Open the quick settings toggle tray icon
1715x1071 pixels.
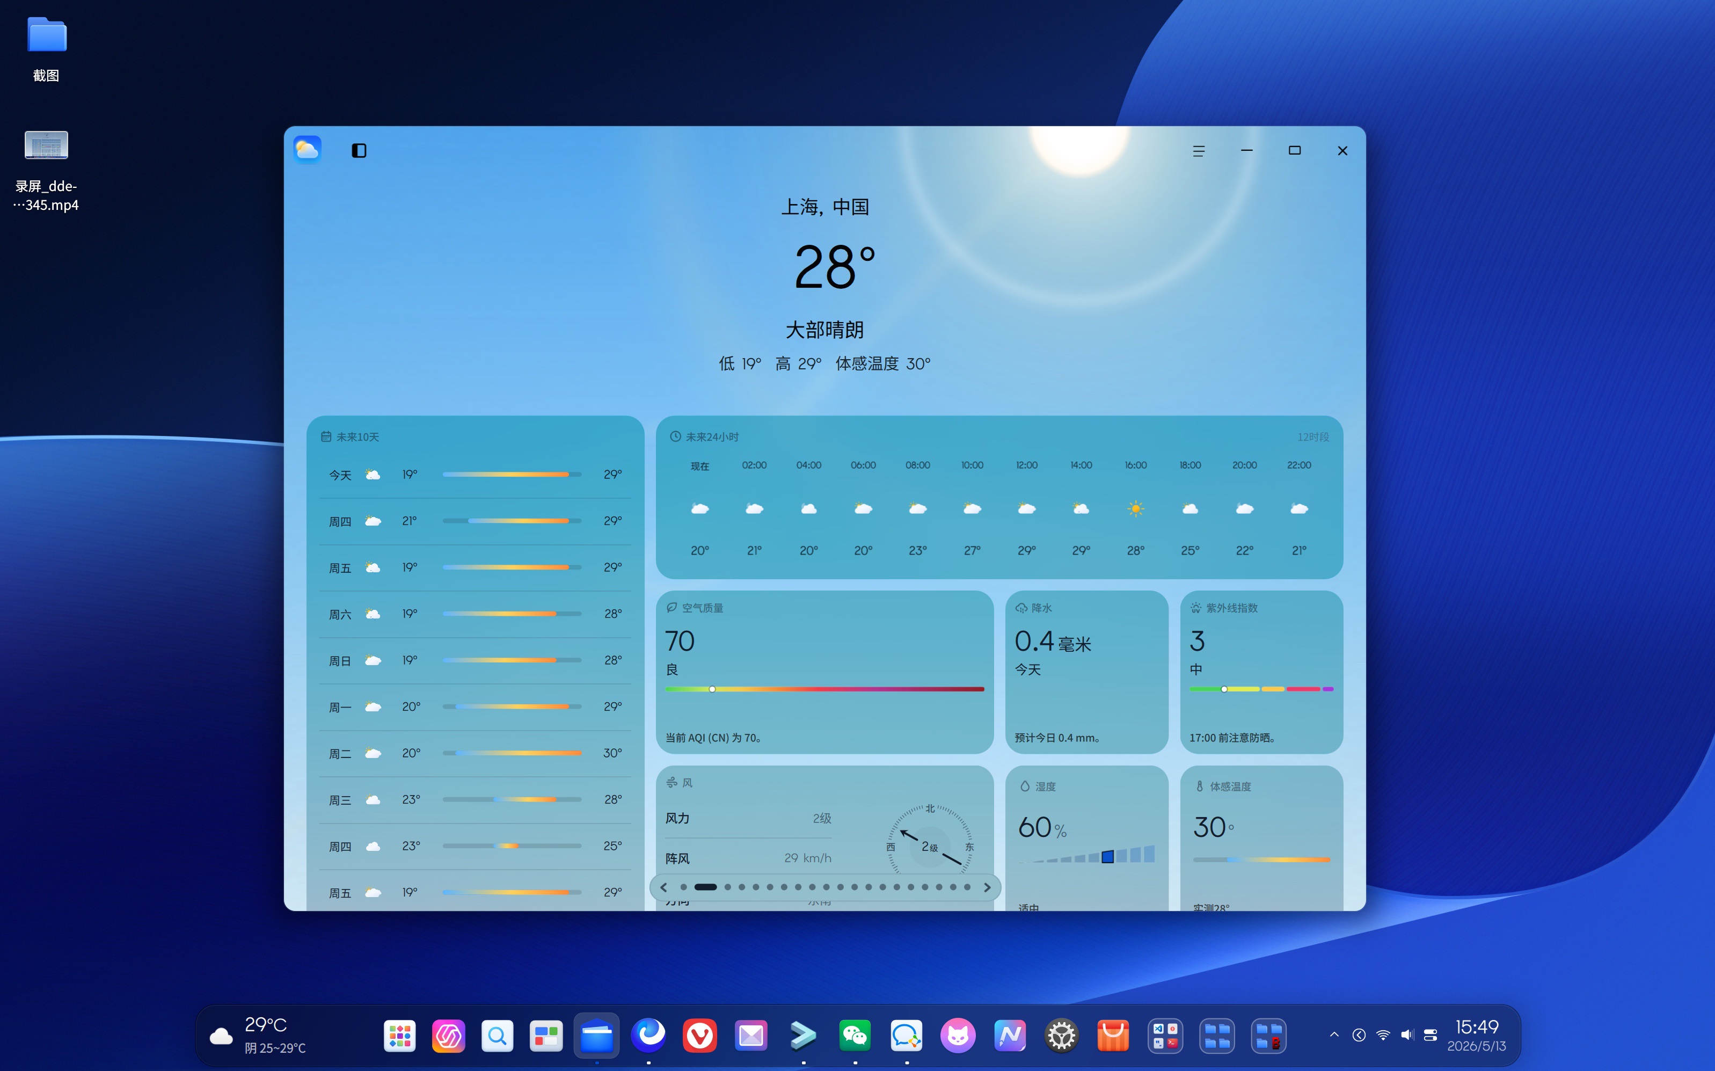1431,1035
